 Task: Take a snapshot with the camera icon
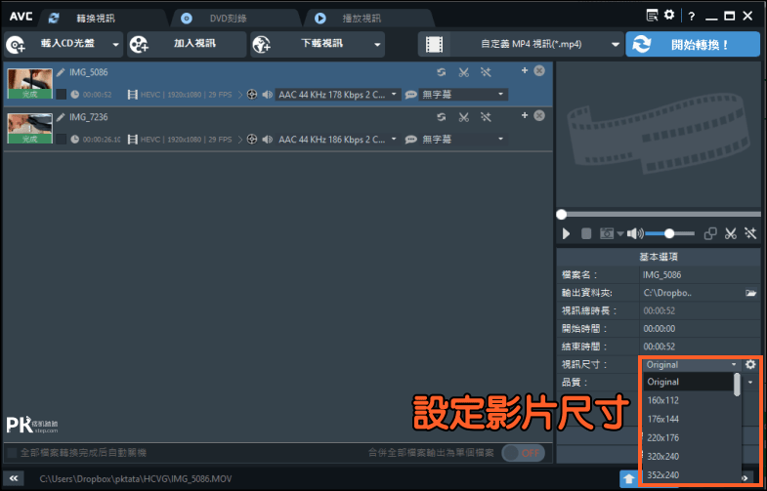607,234
